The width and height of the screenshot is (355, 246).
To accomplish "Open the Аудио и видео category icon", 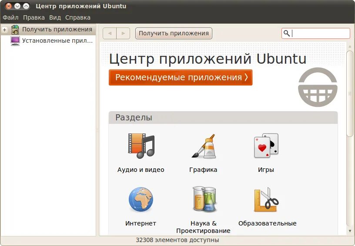I will pyautogui.click(x=141, y=146).
